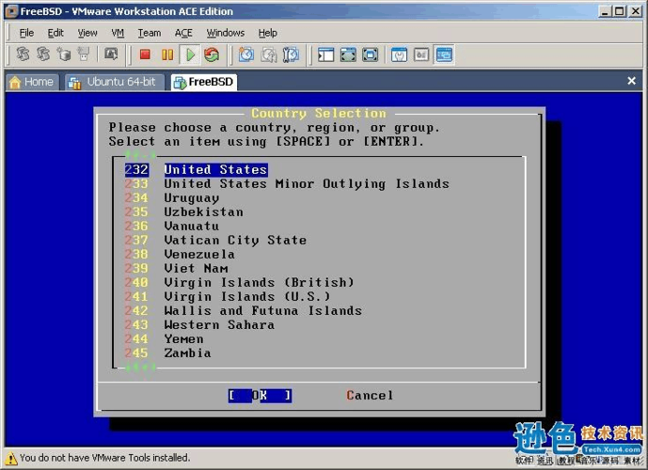Click the orange Suspend button
This screenshot has height=470, width=648.
(x=167, y=55)
